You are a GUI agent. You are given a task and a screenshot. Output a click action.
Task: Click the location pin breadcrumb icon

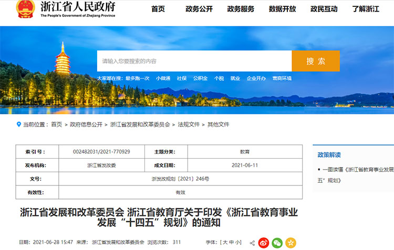19,124
